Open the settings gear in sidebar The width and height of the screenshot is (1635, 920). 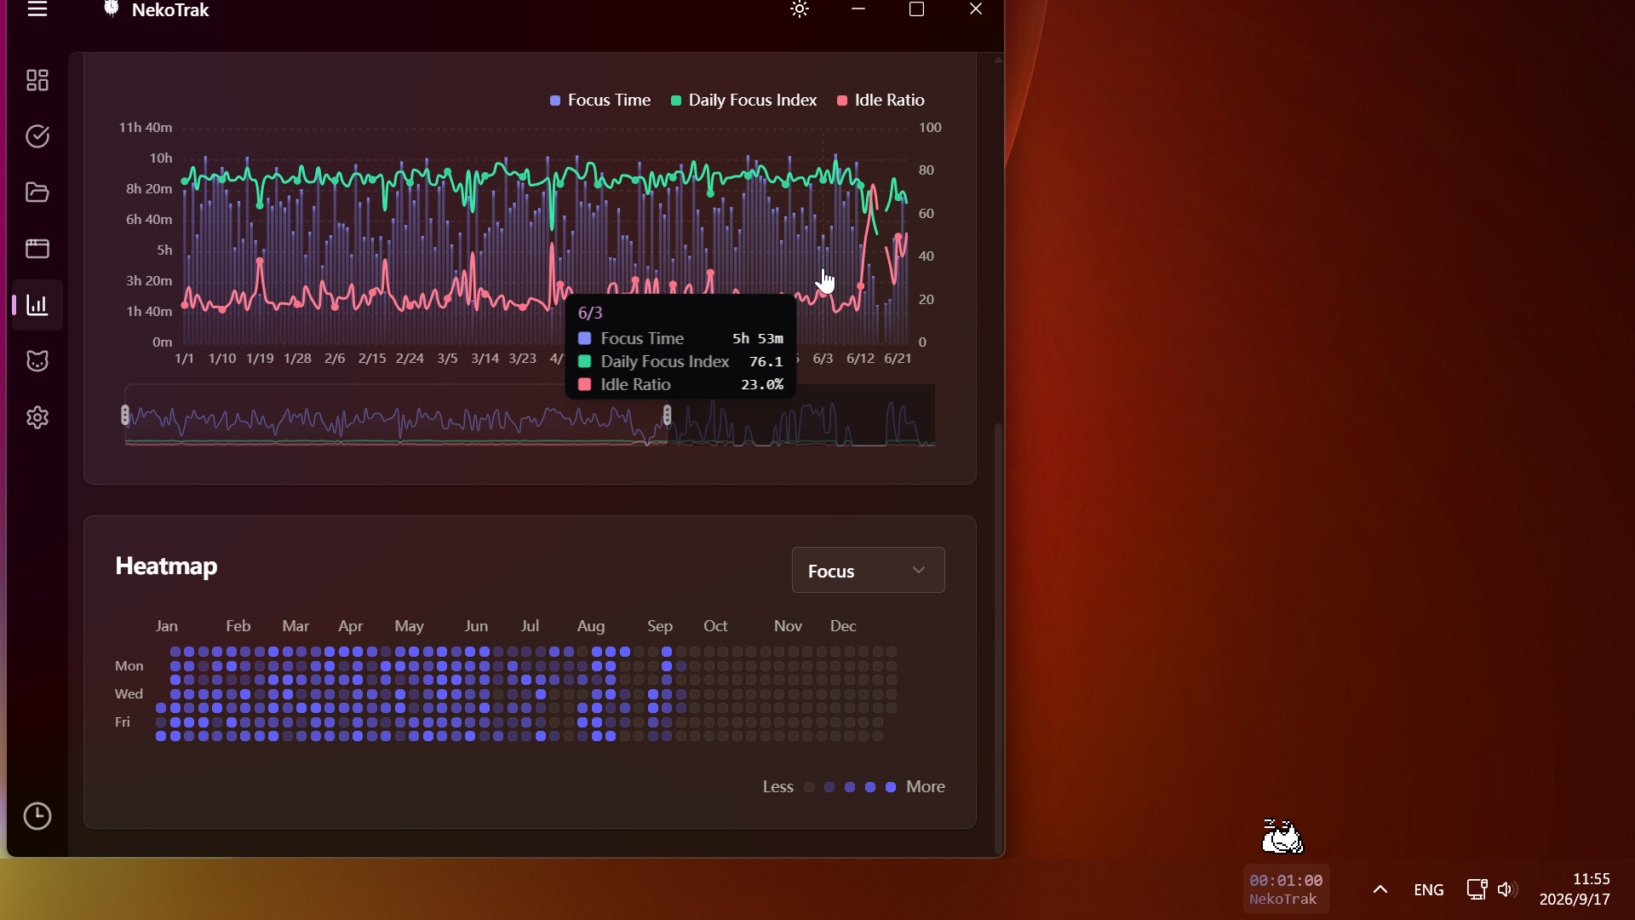(x=37, y=417)
